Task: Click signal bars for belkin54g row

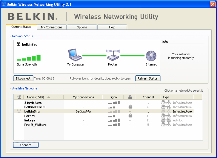Action: (114, 111)
